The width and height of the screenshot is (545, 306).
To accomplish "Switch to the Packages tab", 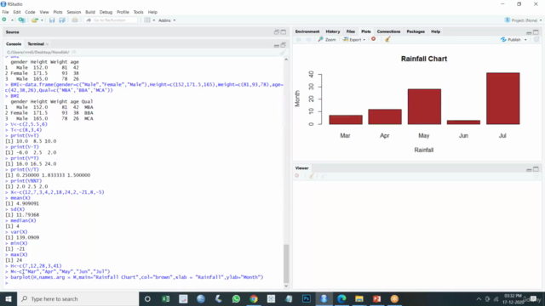I will [416, 31].
